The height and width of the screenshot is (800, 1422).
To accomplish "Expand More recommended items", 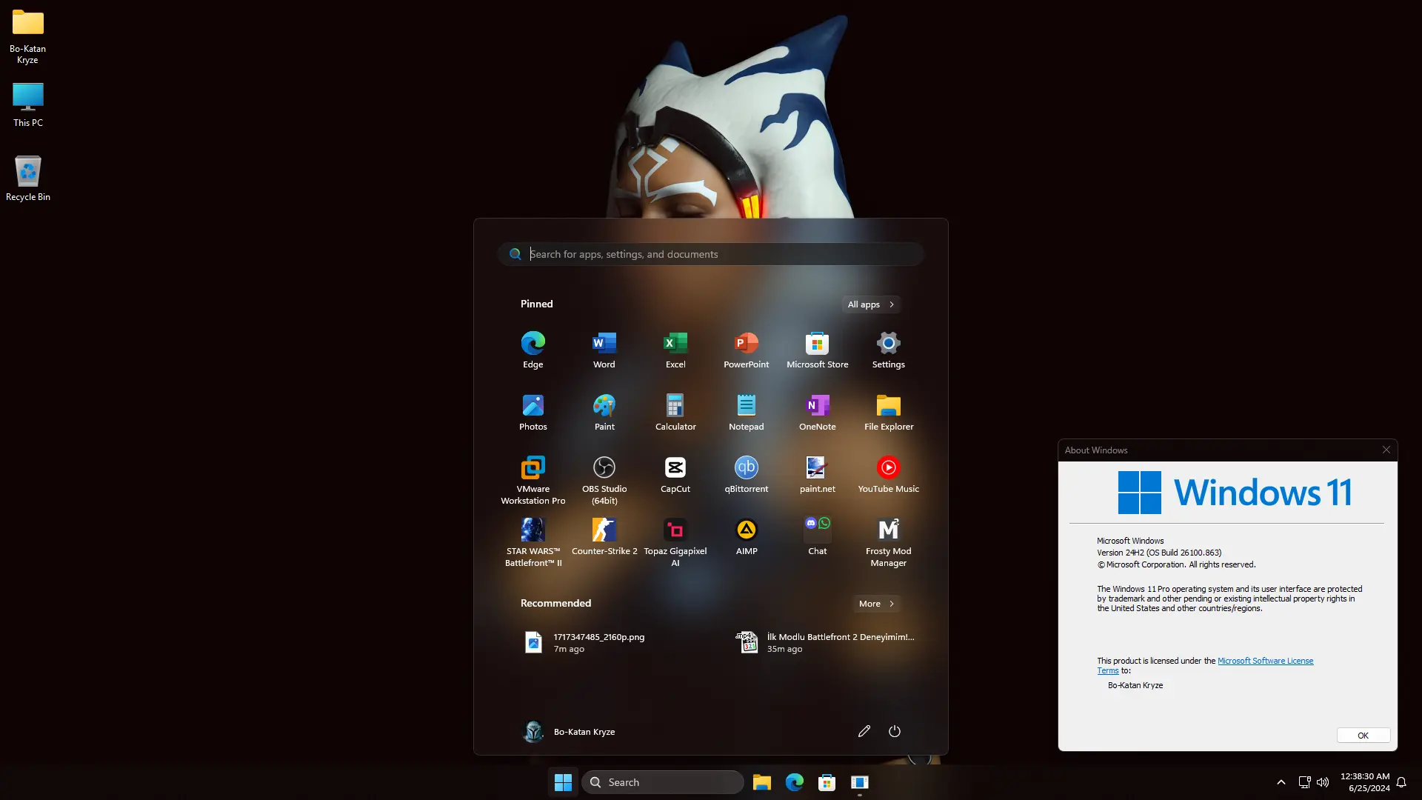I will pos(877,604).
